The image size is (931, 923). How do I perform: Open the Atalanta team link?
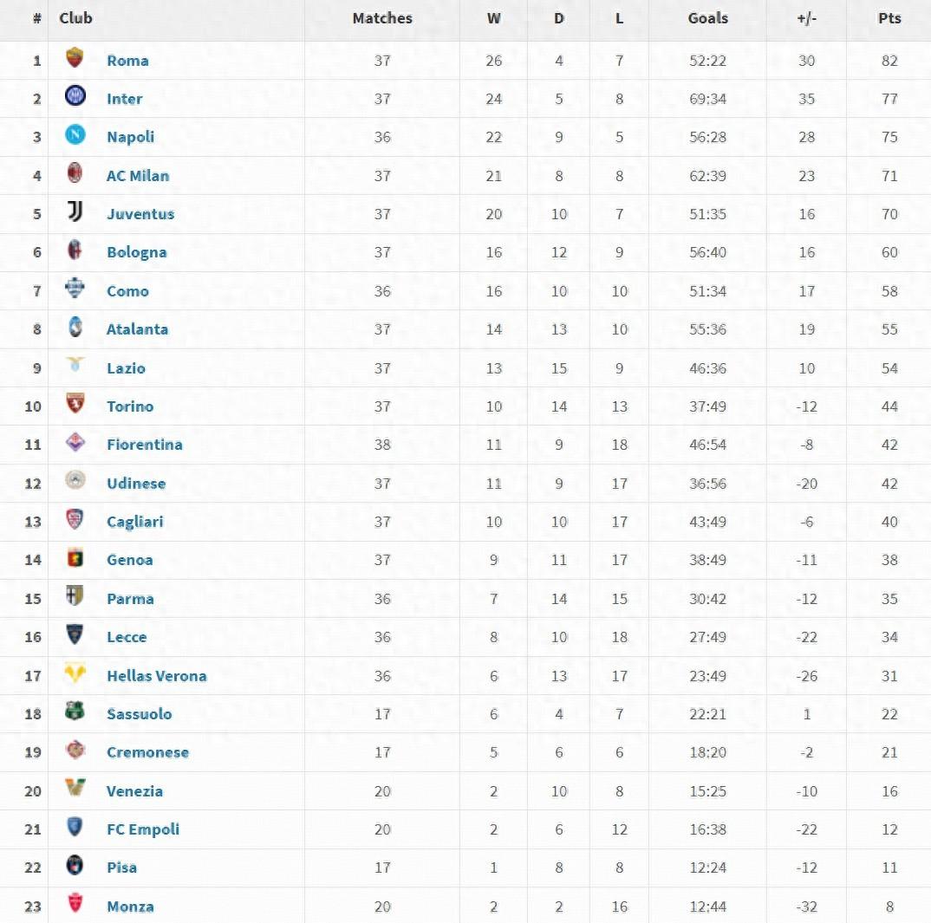coord(137,329)
